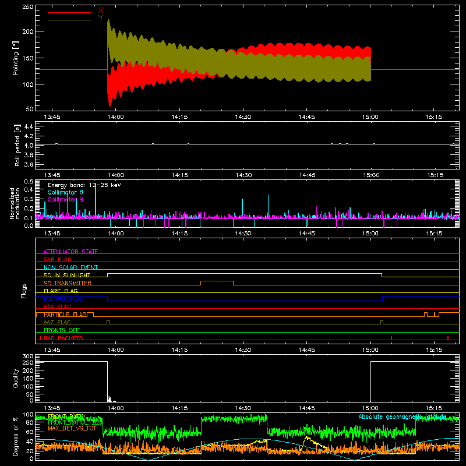Click the 4.0 tick on Roll period axis
466x466 pixels.
[29, 146]
